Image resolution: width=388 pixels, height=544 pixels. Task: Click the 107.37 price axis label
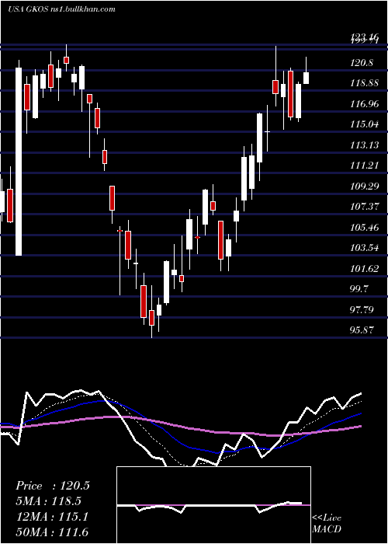(364, 207)
